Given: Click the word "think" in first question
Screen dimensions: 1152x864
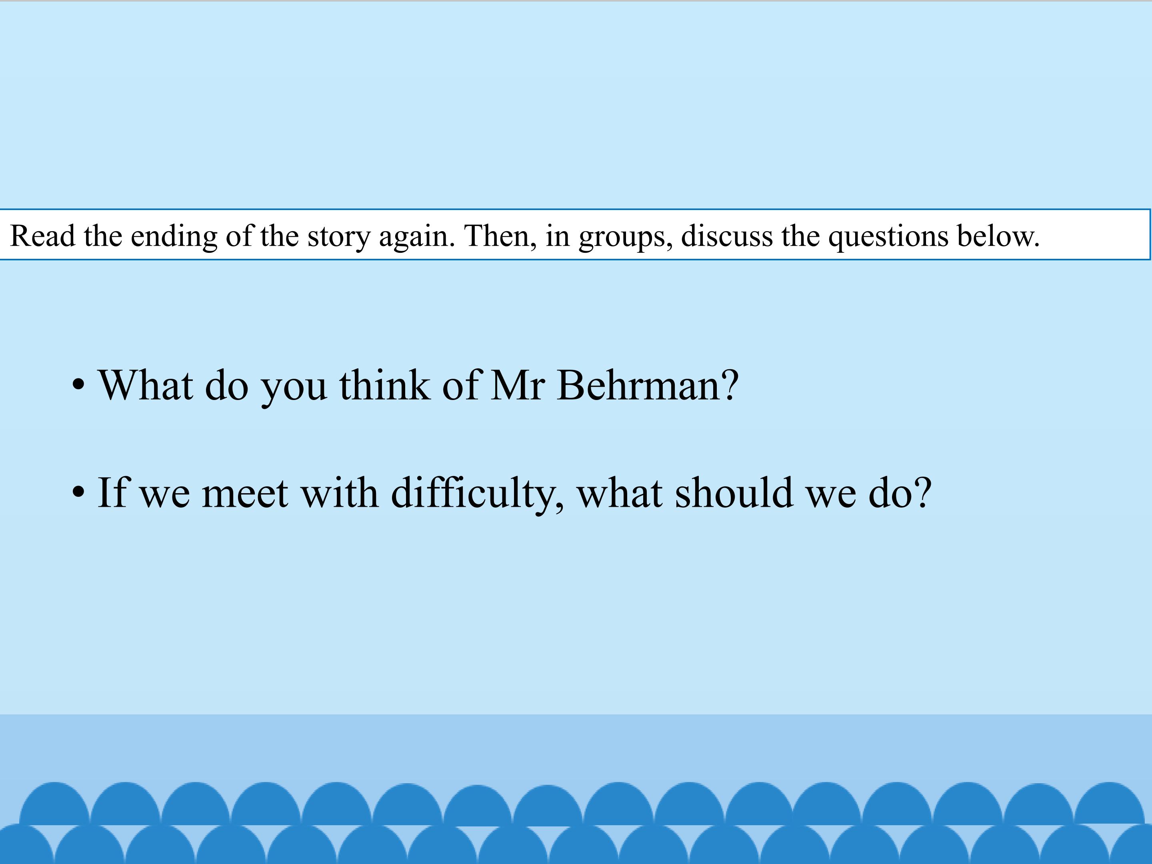Looking at the screenshot, I should (x=384, y=385).
